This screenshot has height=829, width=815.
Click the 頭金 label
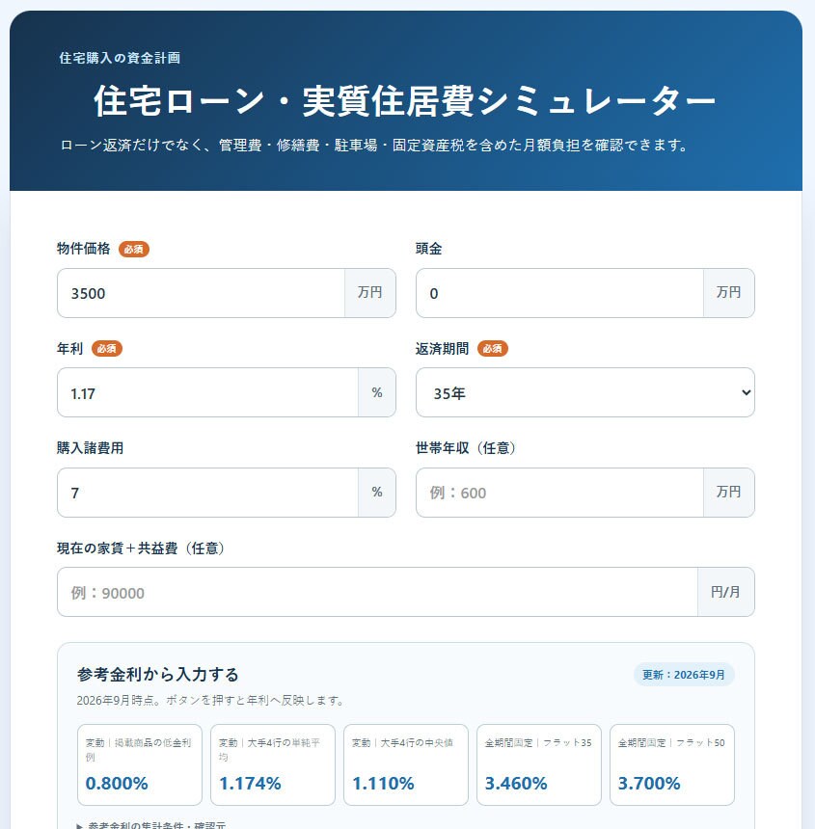[428, 249]
